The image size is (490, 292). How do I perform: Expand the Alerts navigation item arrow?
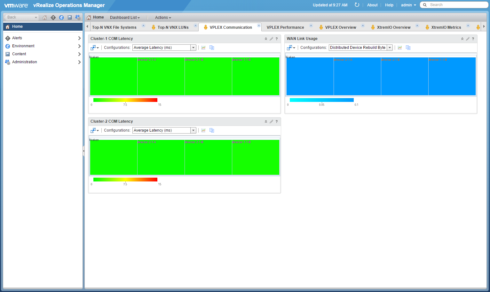coord(79,38)
